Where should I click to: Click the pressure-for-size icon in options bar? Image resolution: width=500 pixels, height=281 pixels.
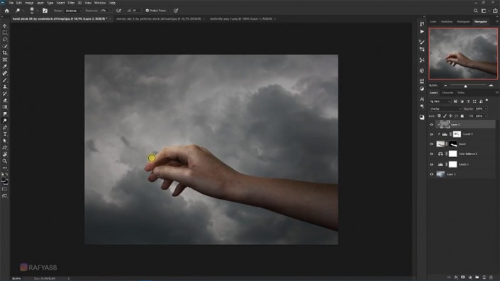[x=176, y=11]
